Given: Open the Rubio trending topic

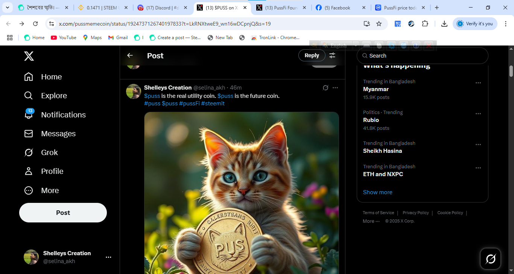Looking at the screenshot, I should (371, 120).
